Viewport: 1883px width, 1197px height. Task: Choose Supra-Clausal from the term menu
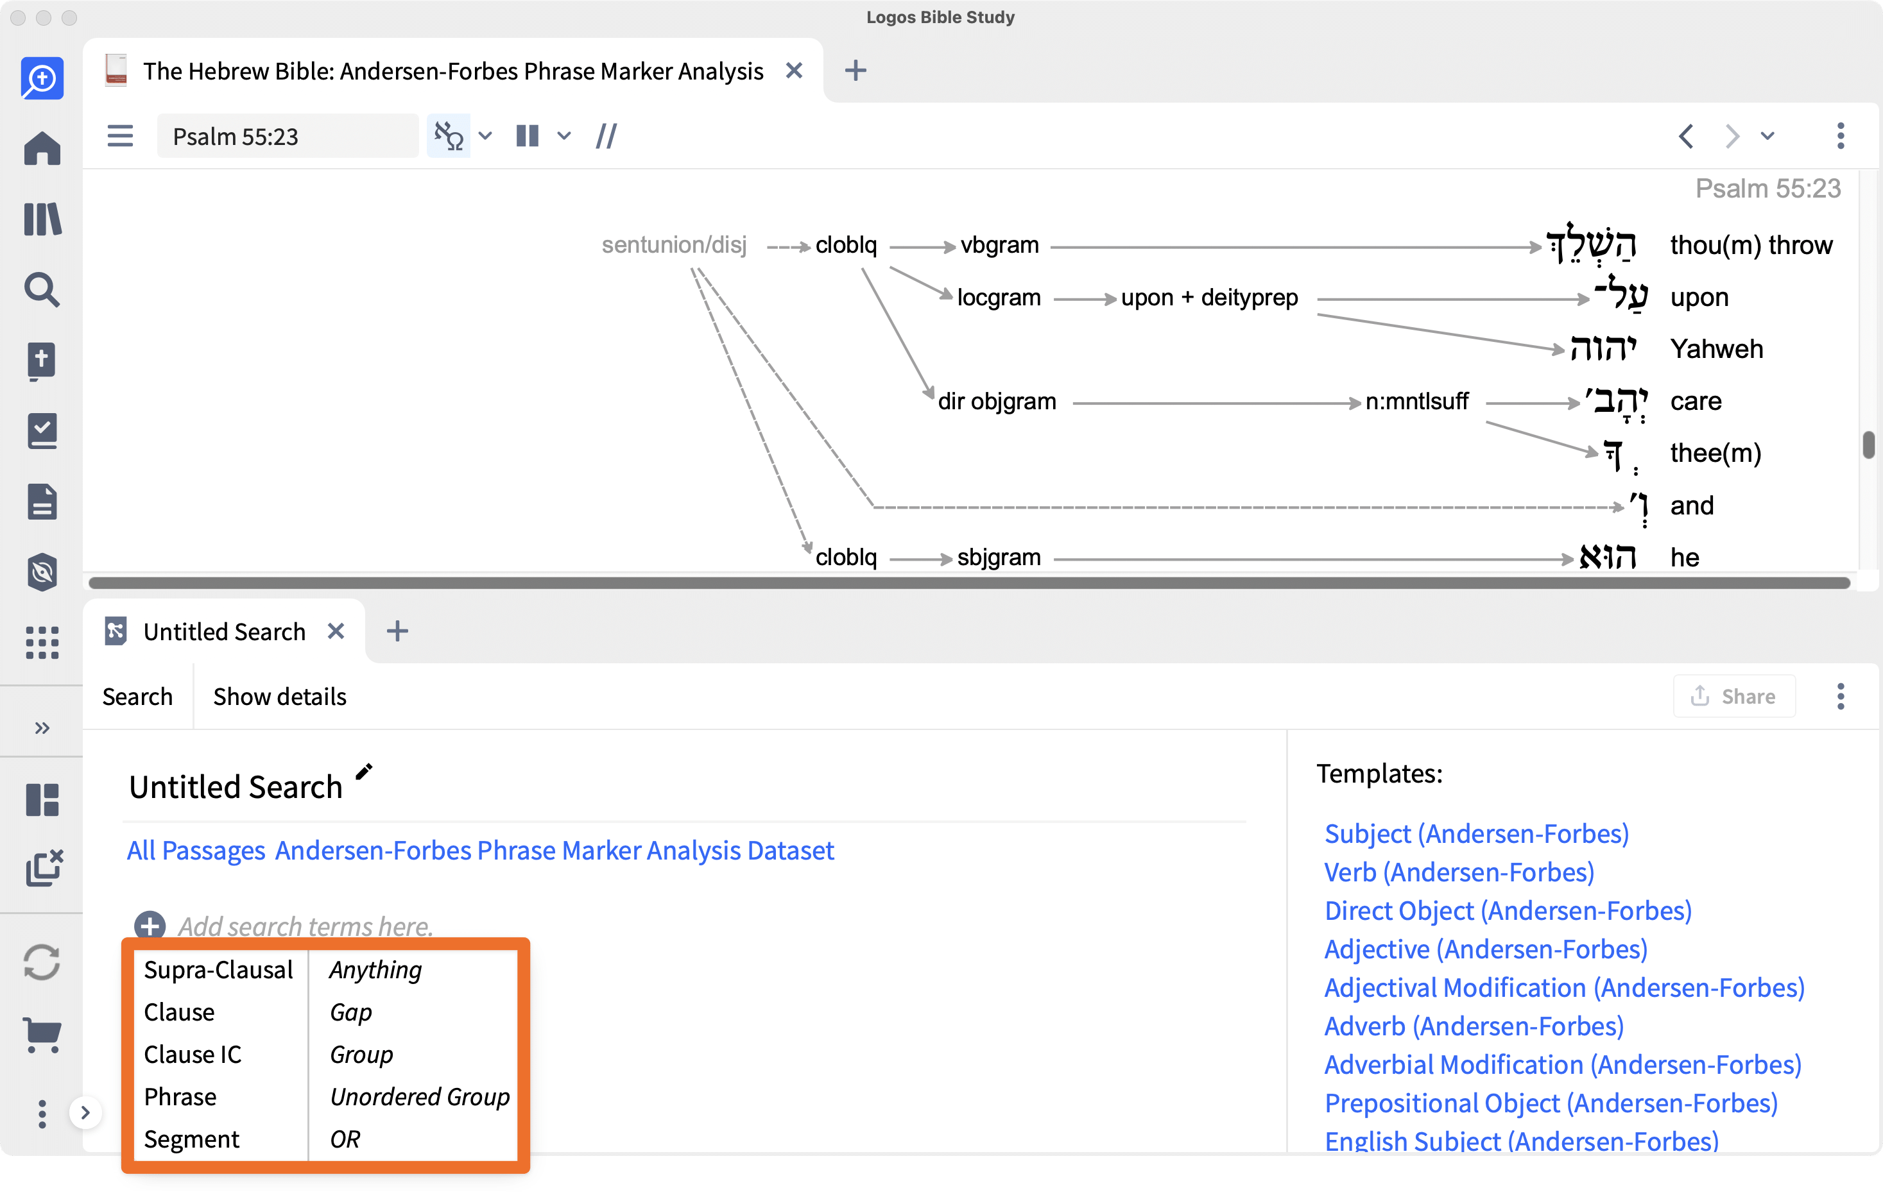[x=218, y=969]
